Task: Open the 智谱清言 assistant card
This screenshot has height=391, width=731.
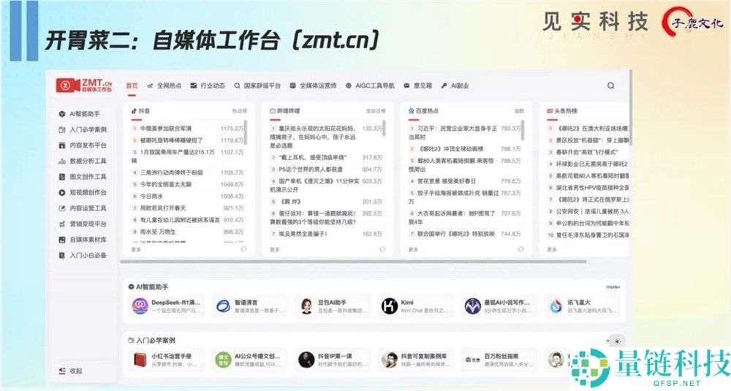Action: (x=249, y=306)
